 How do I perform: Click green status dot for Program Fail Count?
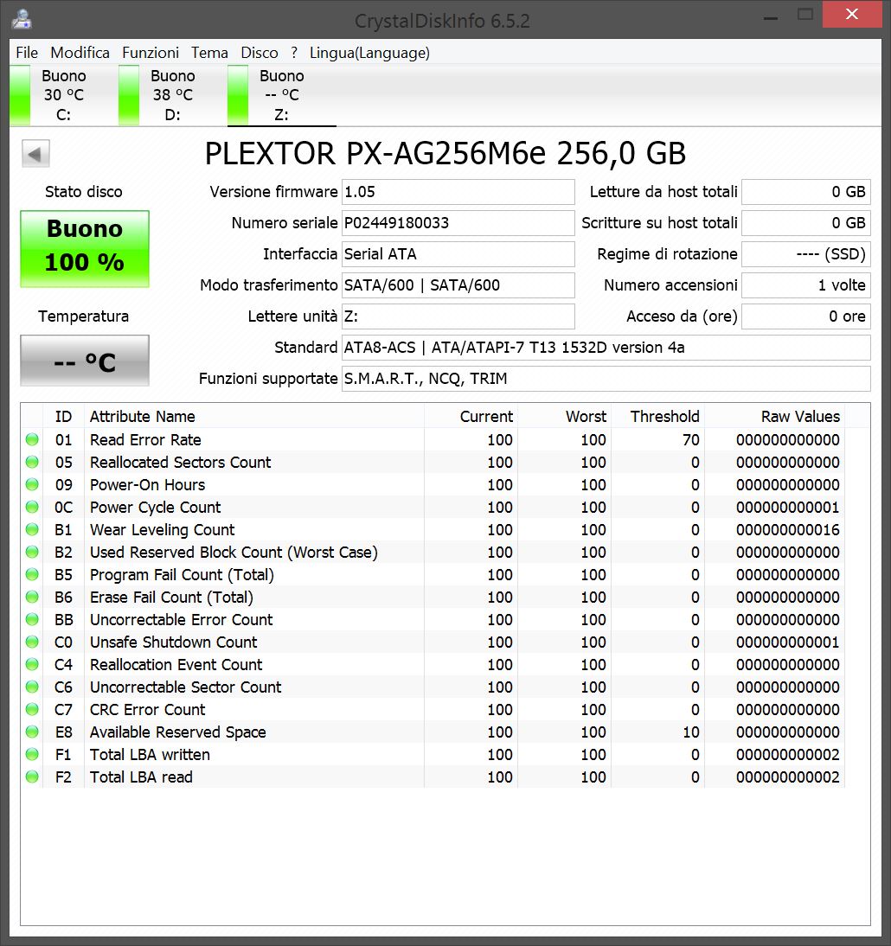(x=32, y=574)
